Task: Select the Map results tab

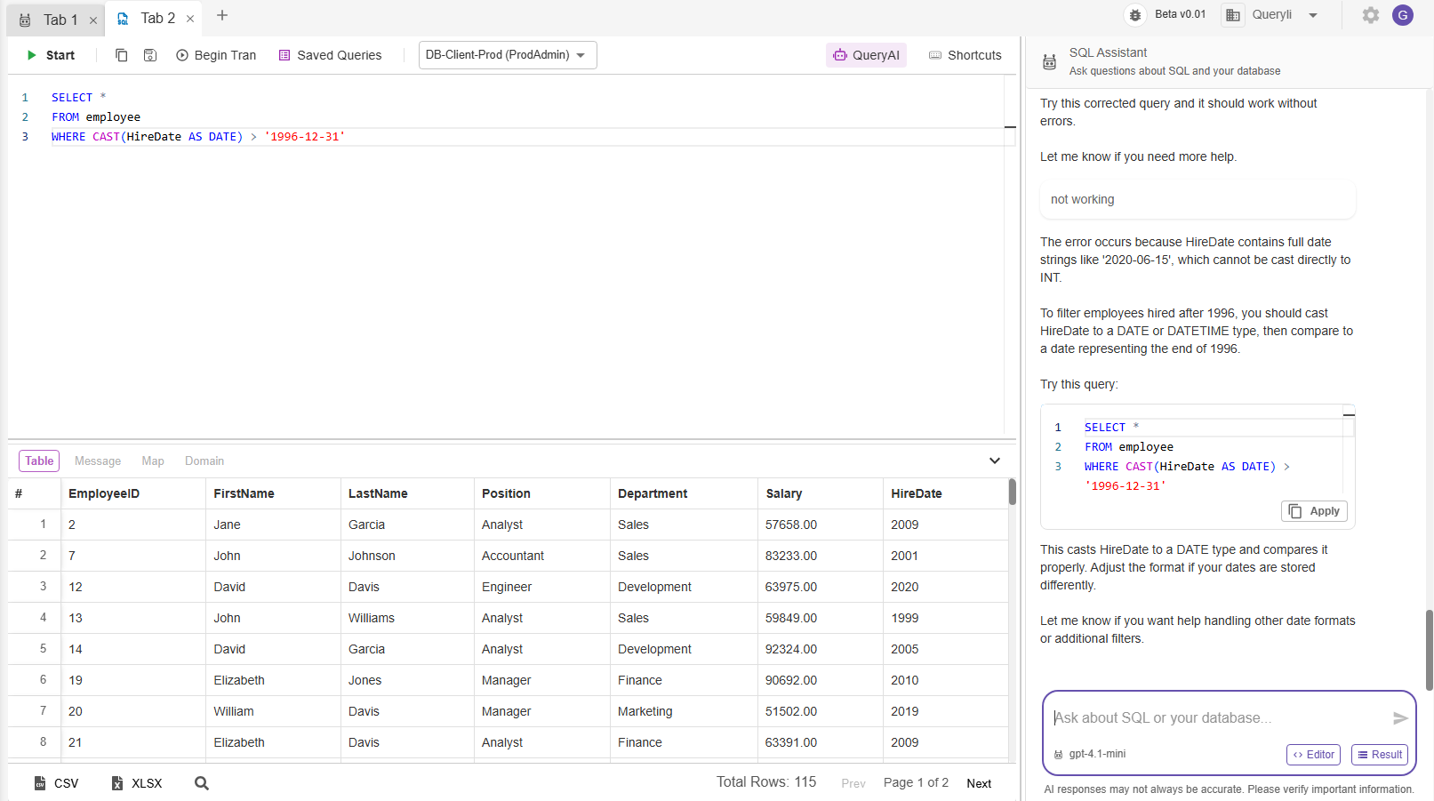Action: [153, 461]
